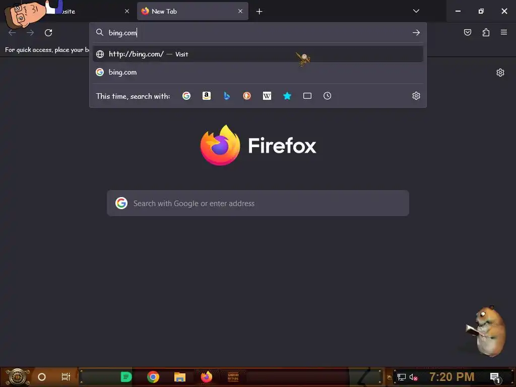The height and width of the screenshot is (387, 516).
Task: Open the notification center icon
Action: pyautogui.click(x=495, y=377)
